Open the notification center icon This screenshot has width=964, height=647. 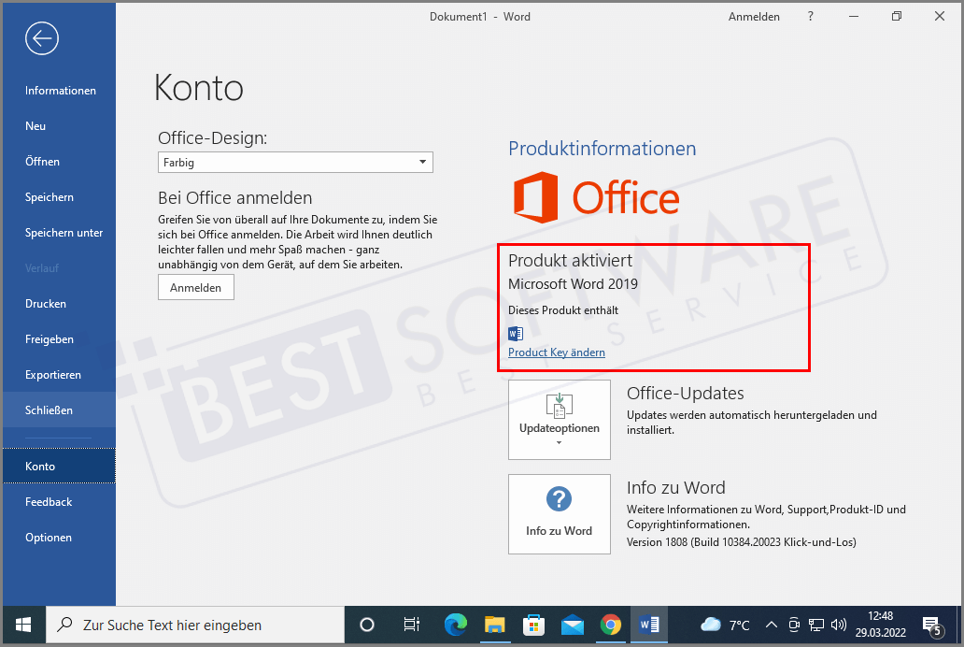pyautogui.click(x=930, y=625)
